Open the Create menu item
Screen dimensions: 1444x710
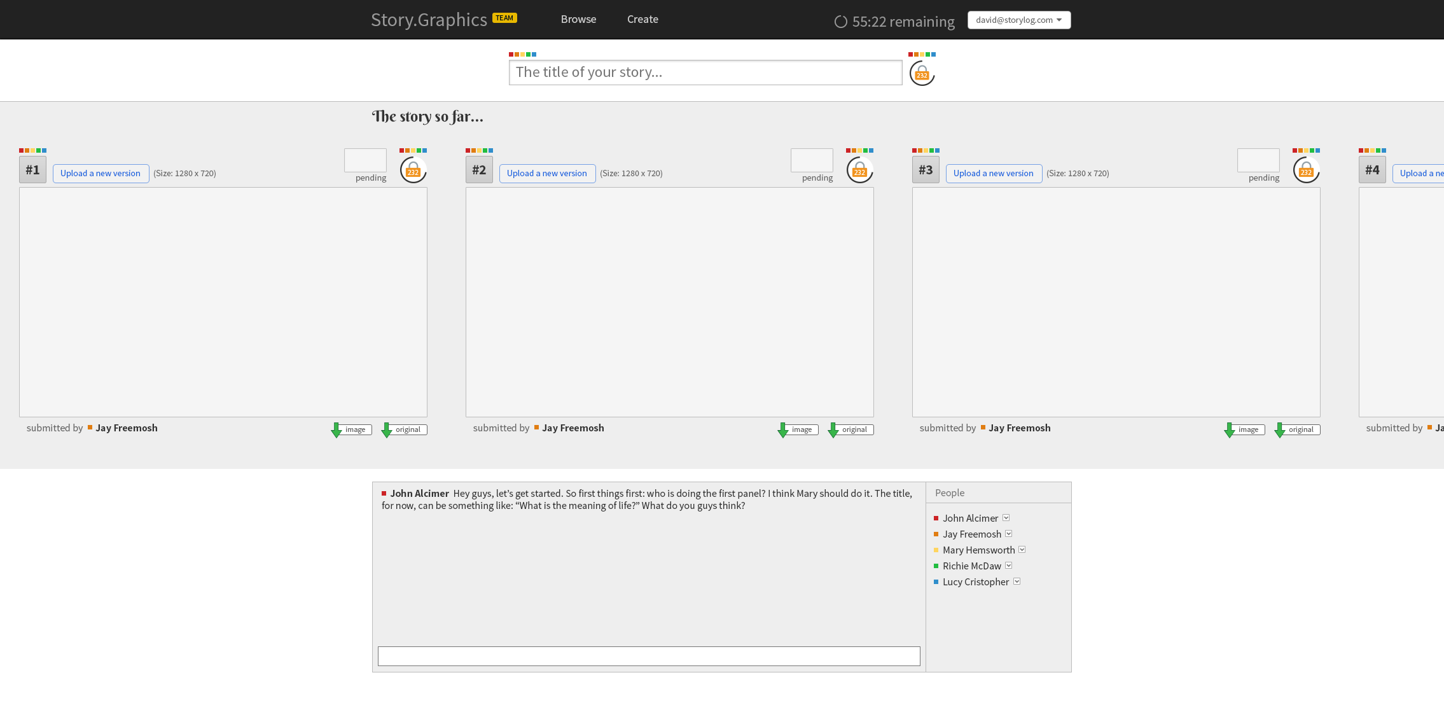point(642,19)
